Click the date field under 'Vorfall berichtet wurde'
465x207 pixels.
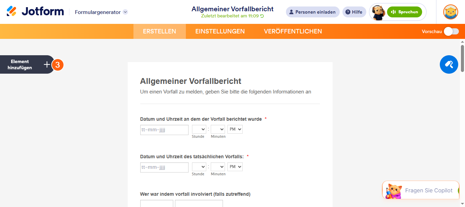click(x=164, y=130)
